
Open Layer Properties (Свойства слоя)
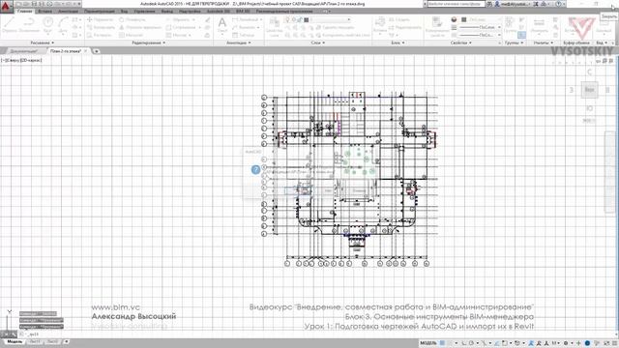(275, 26)
